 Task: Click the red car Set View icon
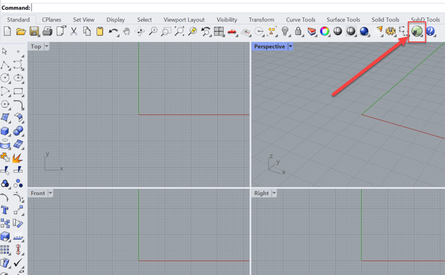(232, 32)
